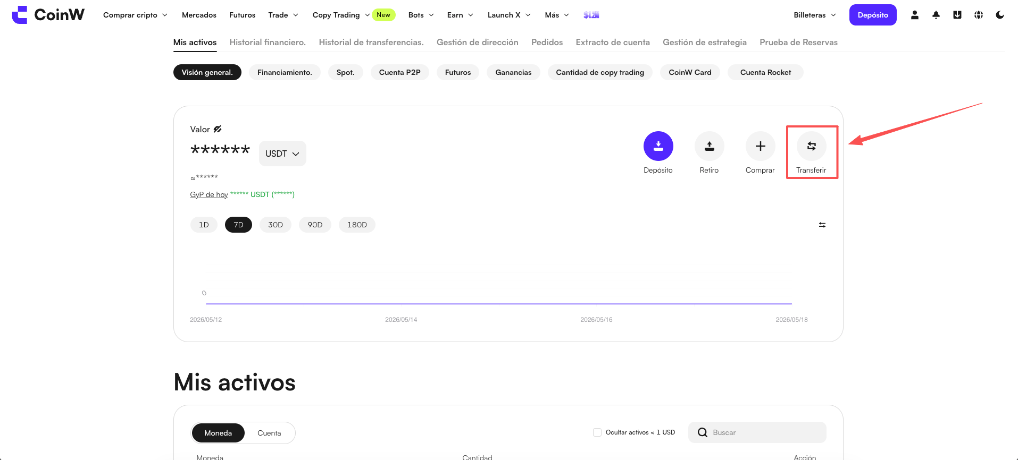Select the Ganancias pill
1018x460 pixels.
point(513,72)
